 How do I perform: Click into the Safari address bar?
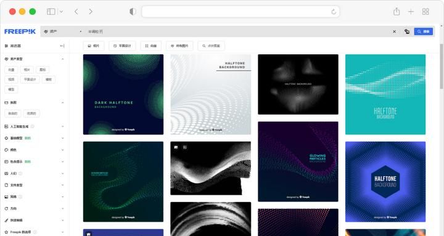(240, 12)
